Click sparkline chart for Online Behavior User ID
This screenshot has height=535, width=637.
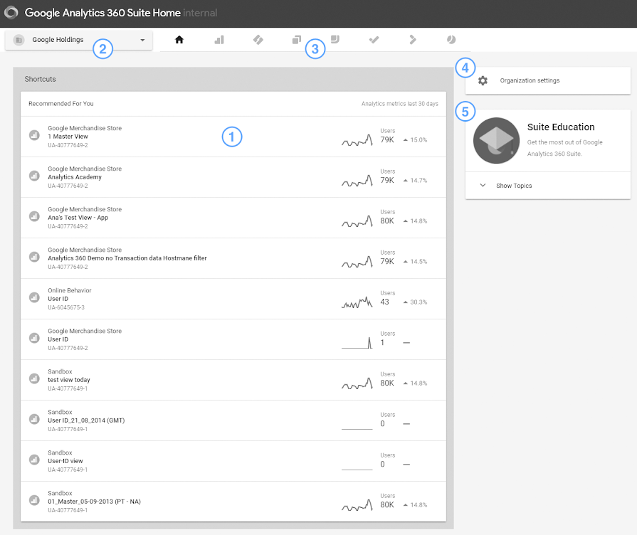(357, 302)
